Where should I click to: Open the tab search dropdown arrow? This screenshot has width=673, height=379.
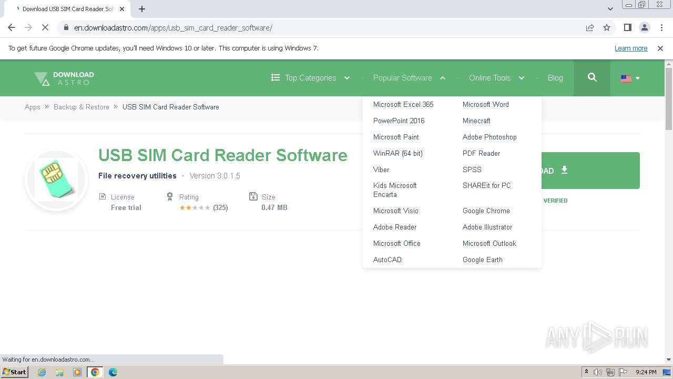(610, 9)
